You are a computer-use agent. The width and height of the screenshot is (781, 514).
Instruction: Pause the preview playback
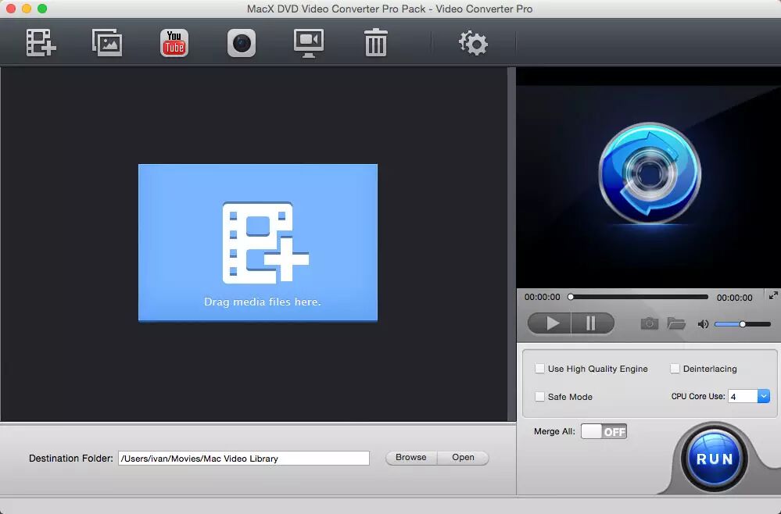click(x=593, y=323)
